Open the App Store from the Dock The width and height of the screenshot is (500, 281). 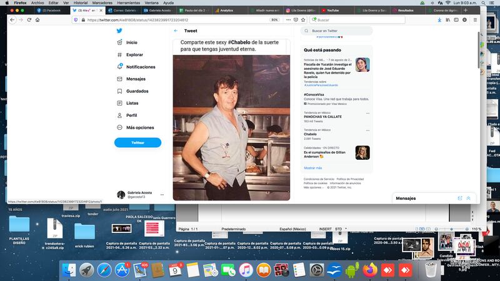122,270
